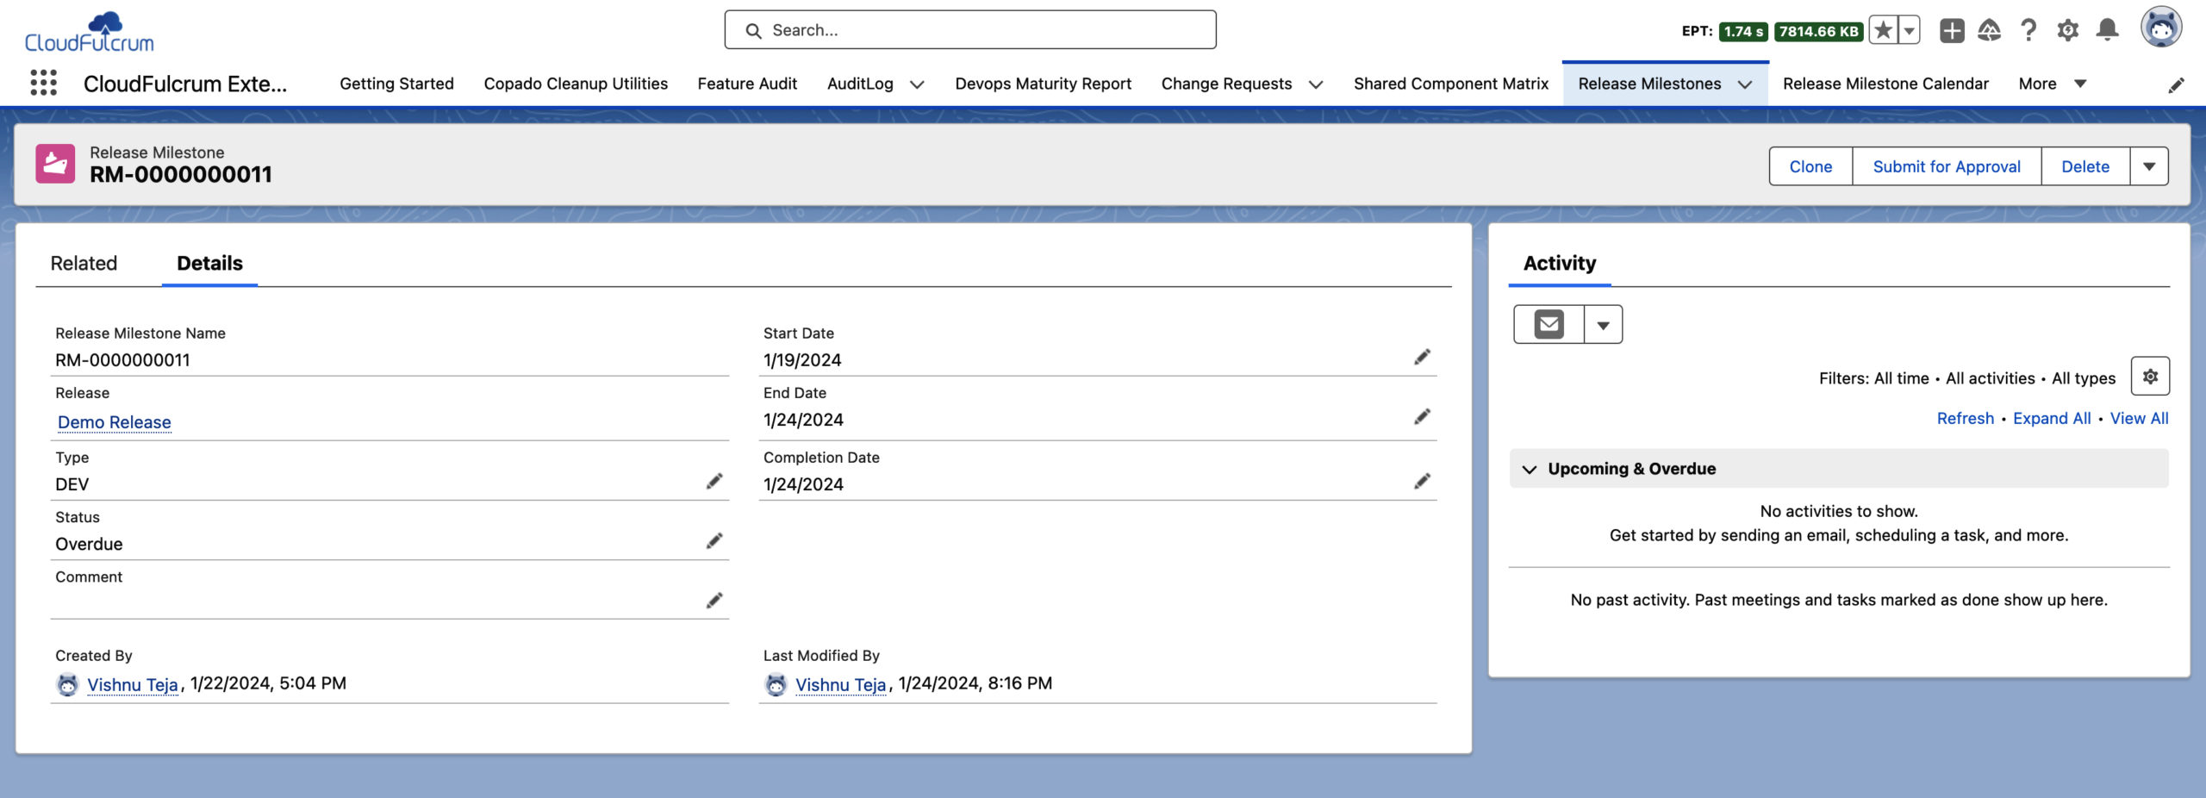2206x798 pixels.
Task: Open the activity timeline settings gear
Action: tap(2150, 377)
